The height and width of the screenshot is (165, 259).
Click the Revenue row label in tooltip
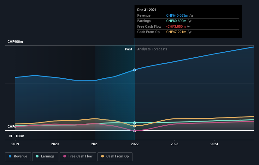pyautogui.click(x=144, y=15)
